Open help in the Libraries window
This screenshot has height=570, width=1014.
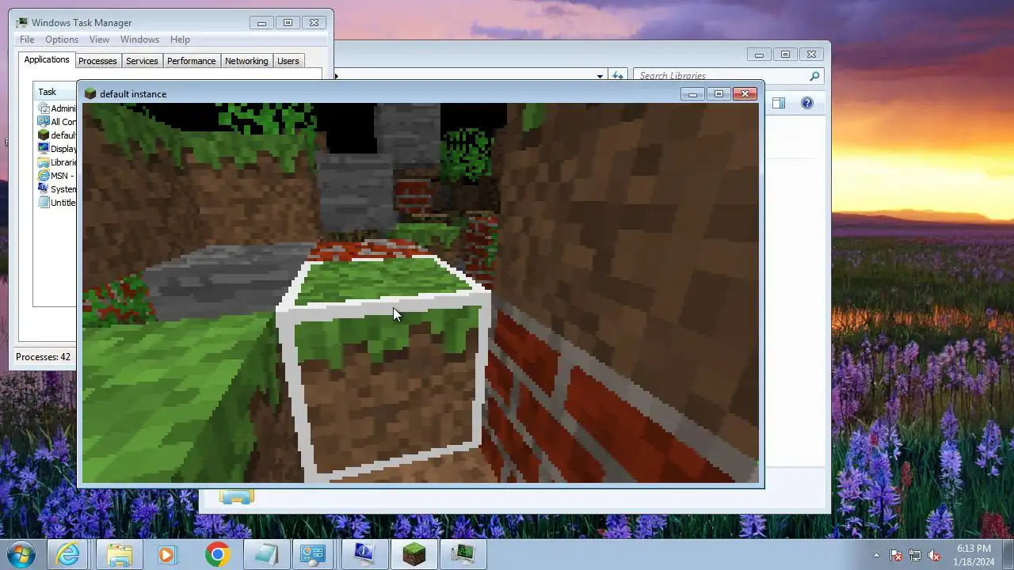(x=806, y=103)
